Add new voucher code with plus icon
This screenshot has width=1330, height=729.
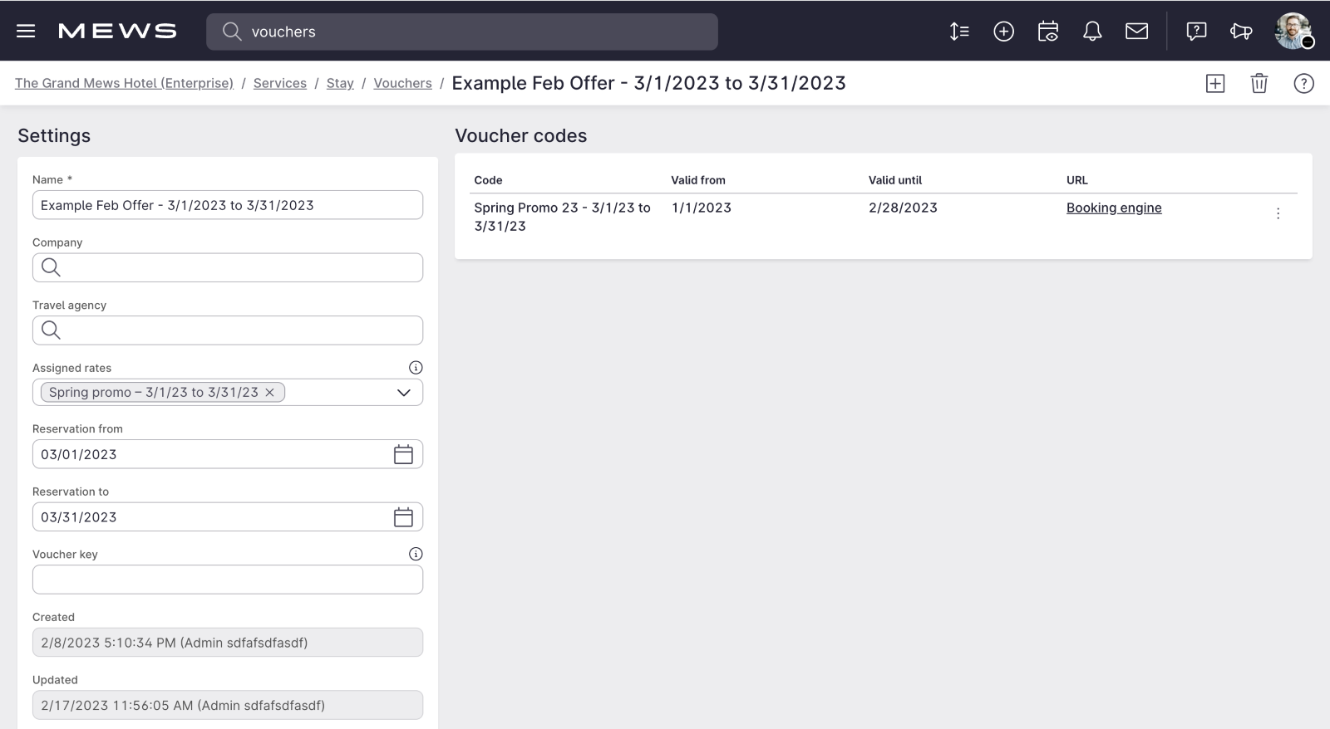pos(1215,83)
